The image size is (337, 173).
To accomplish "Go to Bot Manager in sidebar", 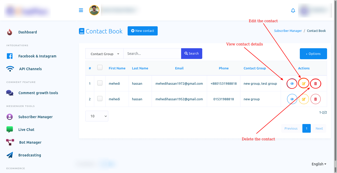I will point(30,142).
